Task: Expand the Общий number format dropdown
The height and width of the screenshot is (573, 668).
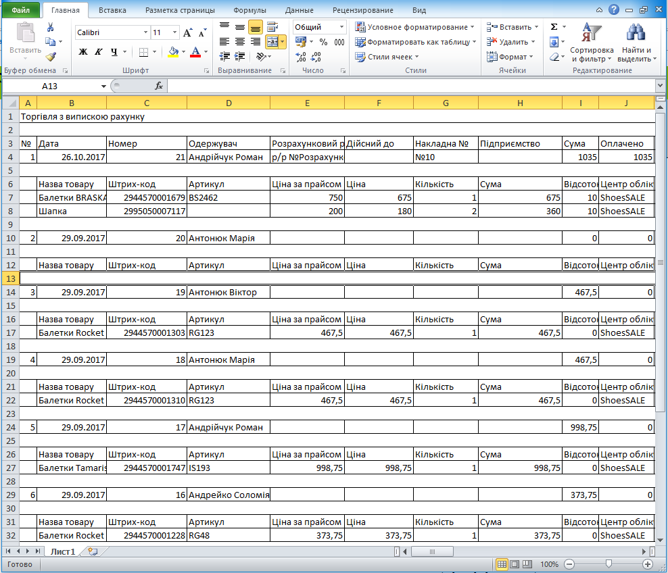Action: [342, 27]
